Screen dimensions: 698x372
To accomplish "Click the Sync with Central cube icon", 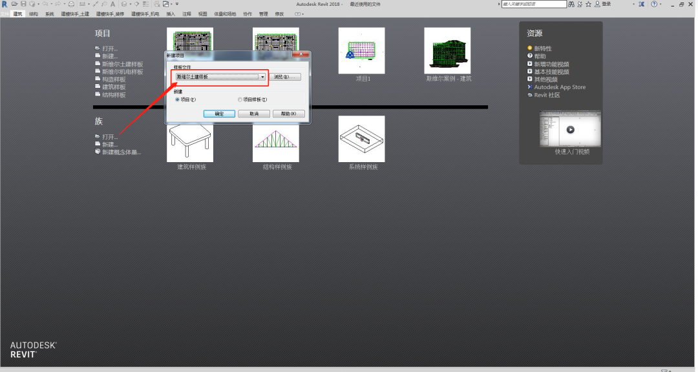I will (32, 4).
